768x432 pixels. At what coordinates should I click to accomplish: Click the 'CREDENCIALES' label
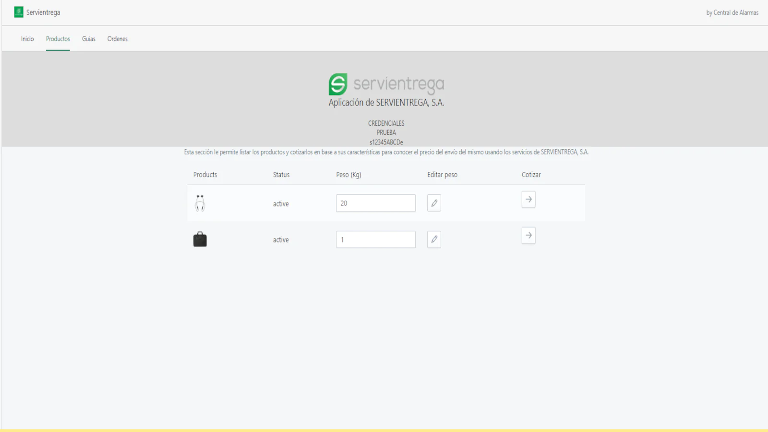coord(386,123)
